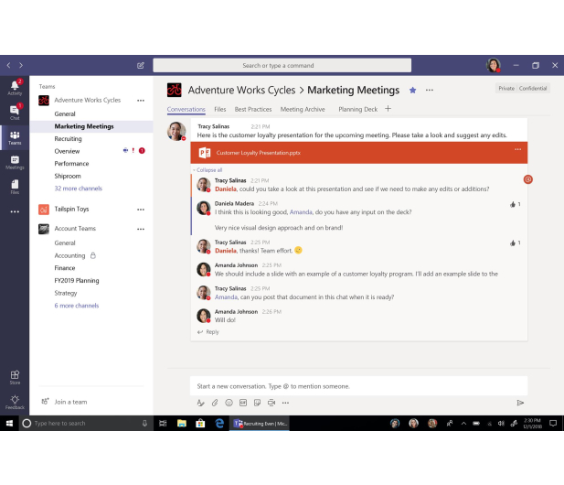Expand the Tailspin Toys team
564x485 pixels.
click(71, 209)
